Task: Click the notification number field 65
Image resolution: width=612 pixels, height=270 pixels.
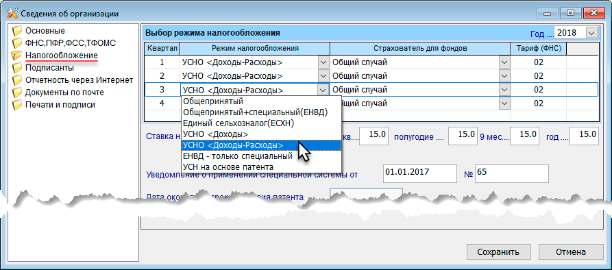Action: (512, 173)
